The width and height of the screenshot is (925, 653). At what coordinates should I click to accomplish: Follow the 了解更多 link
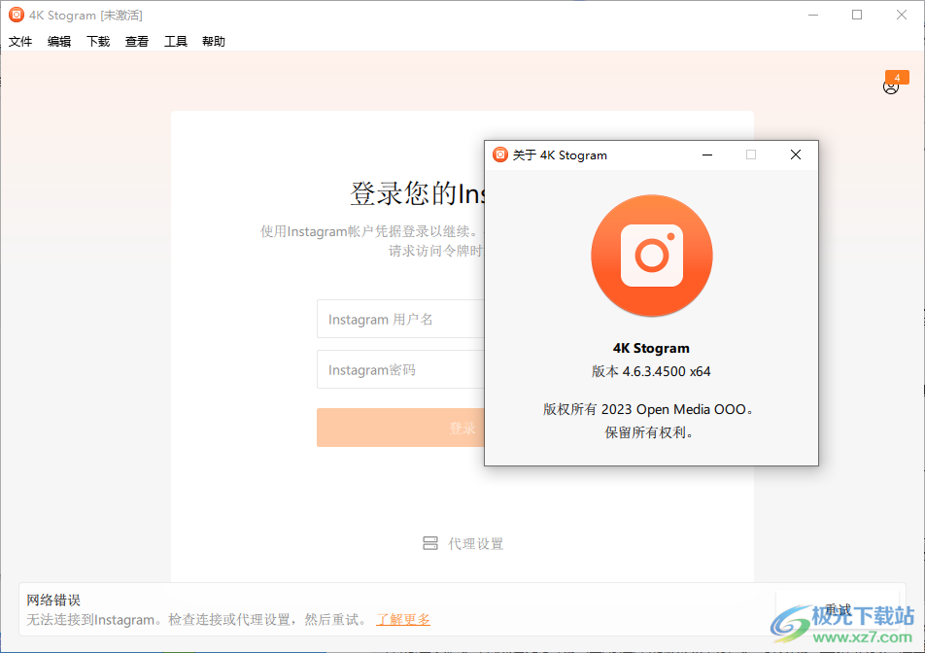(403, 619)
